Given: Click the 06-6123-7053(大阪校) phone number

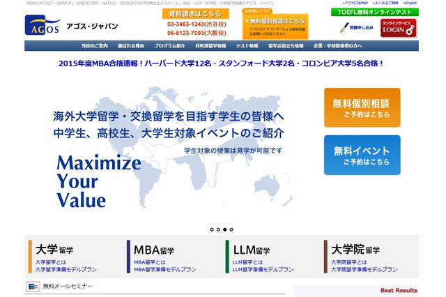Looking at the screenshot, I should tap(197, 33).
